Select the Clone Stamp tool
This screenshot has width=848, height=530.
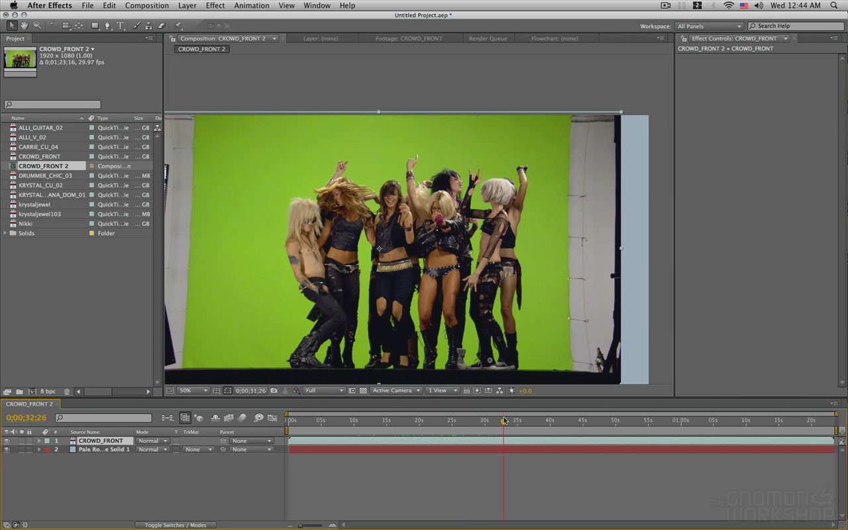pyautogui.click(x=149, y=26)
